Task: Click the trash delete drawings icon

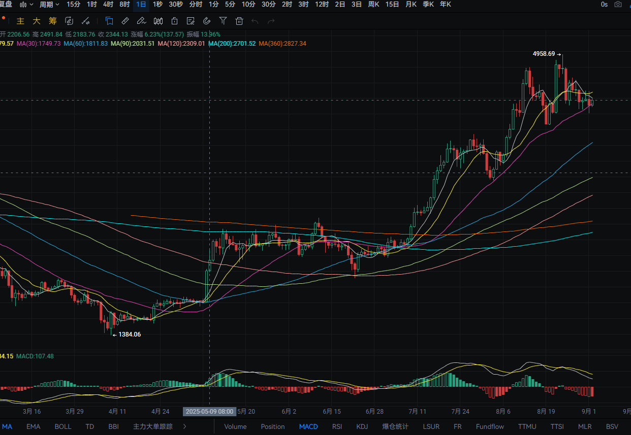Action: click(239, 21)
